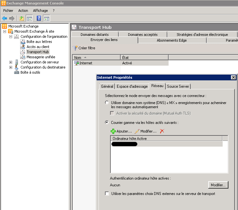Click the Messagerie unifiée icon
Screen dimensions: 238x210
click(23, 57)
